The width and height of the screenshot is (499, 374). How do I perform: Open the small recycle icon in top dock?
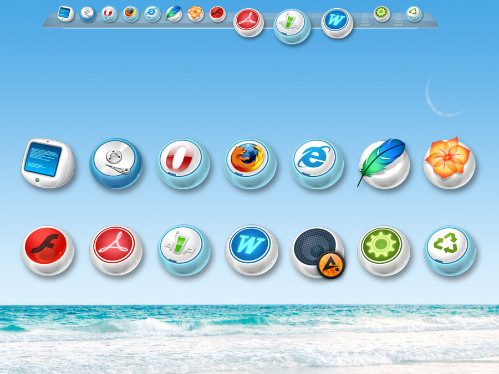pyautogui.click(x=414, y=13)
